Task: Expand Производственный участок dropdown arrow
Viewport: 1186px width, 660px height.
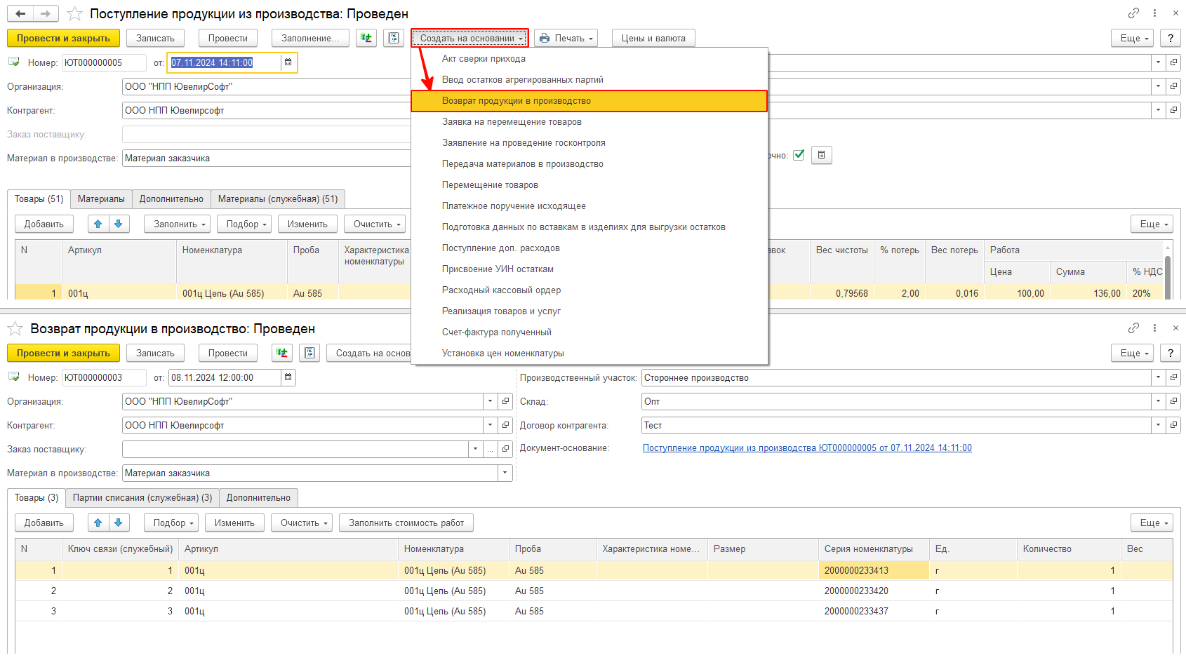Action: (x=1159, y=377)
